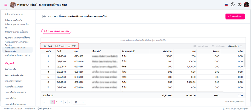
Task: Open กำไรขาดทุนตามวันเบื้องต้น report
Action: [x=16, y=32]
